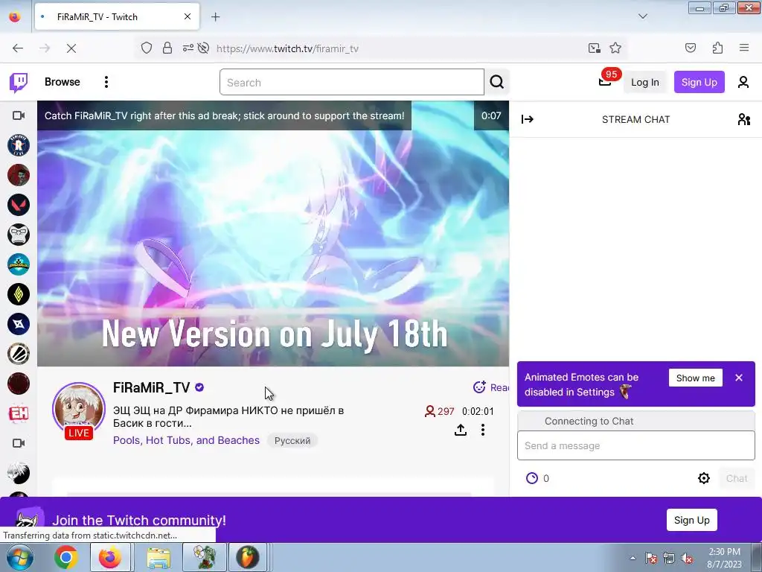Open Save to Pocket icon

pos(691,48)
